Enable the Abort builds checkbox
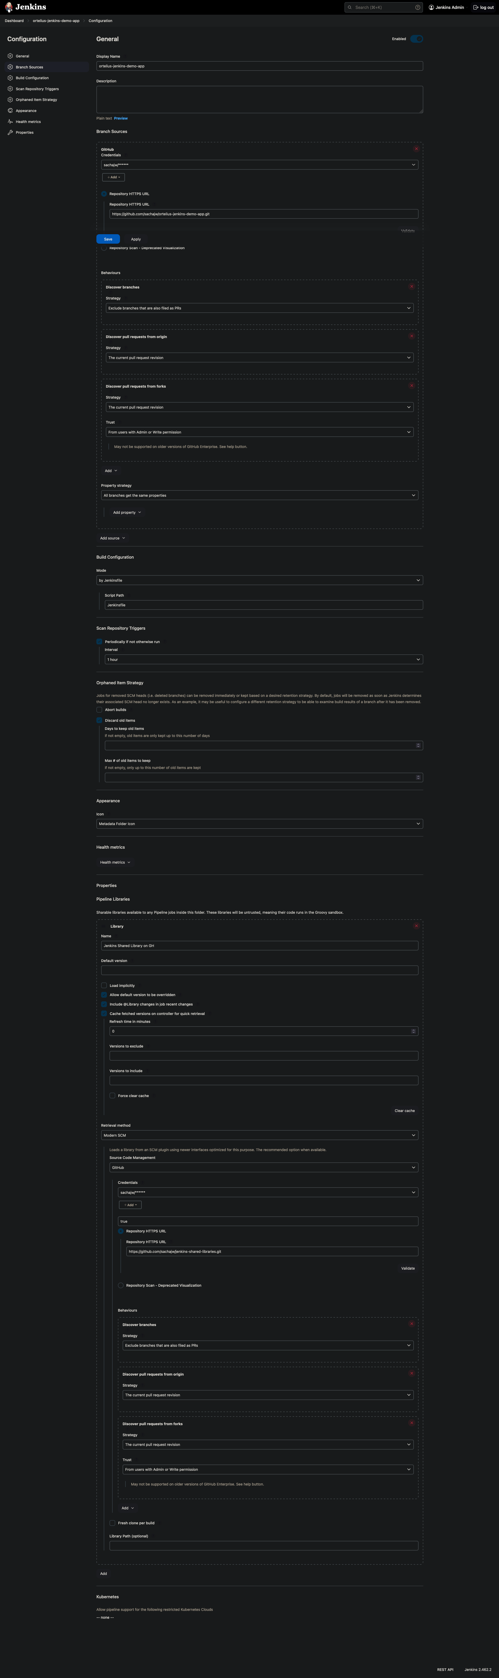The image size is (499, 1678). point(99,709)
